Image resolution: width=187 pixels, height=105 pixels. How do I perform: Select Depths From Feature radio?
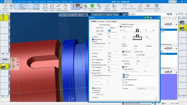tap(120, 24)
